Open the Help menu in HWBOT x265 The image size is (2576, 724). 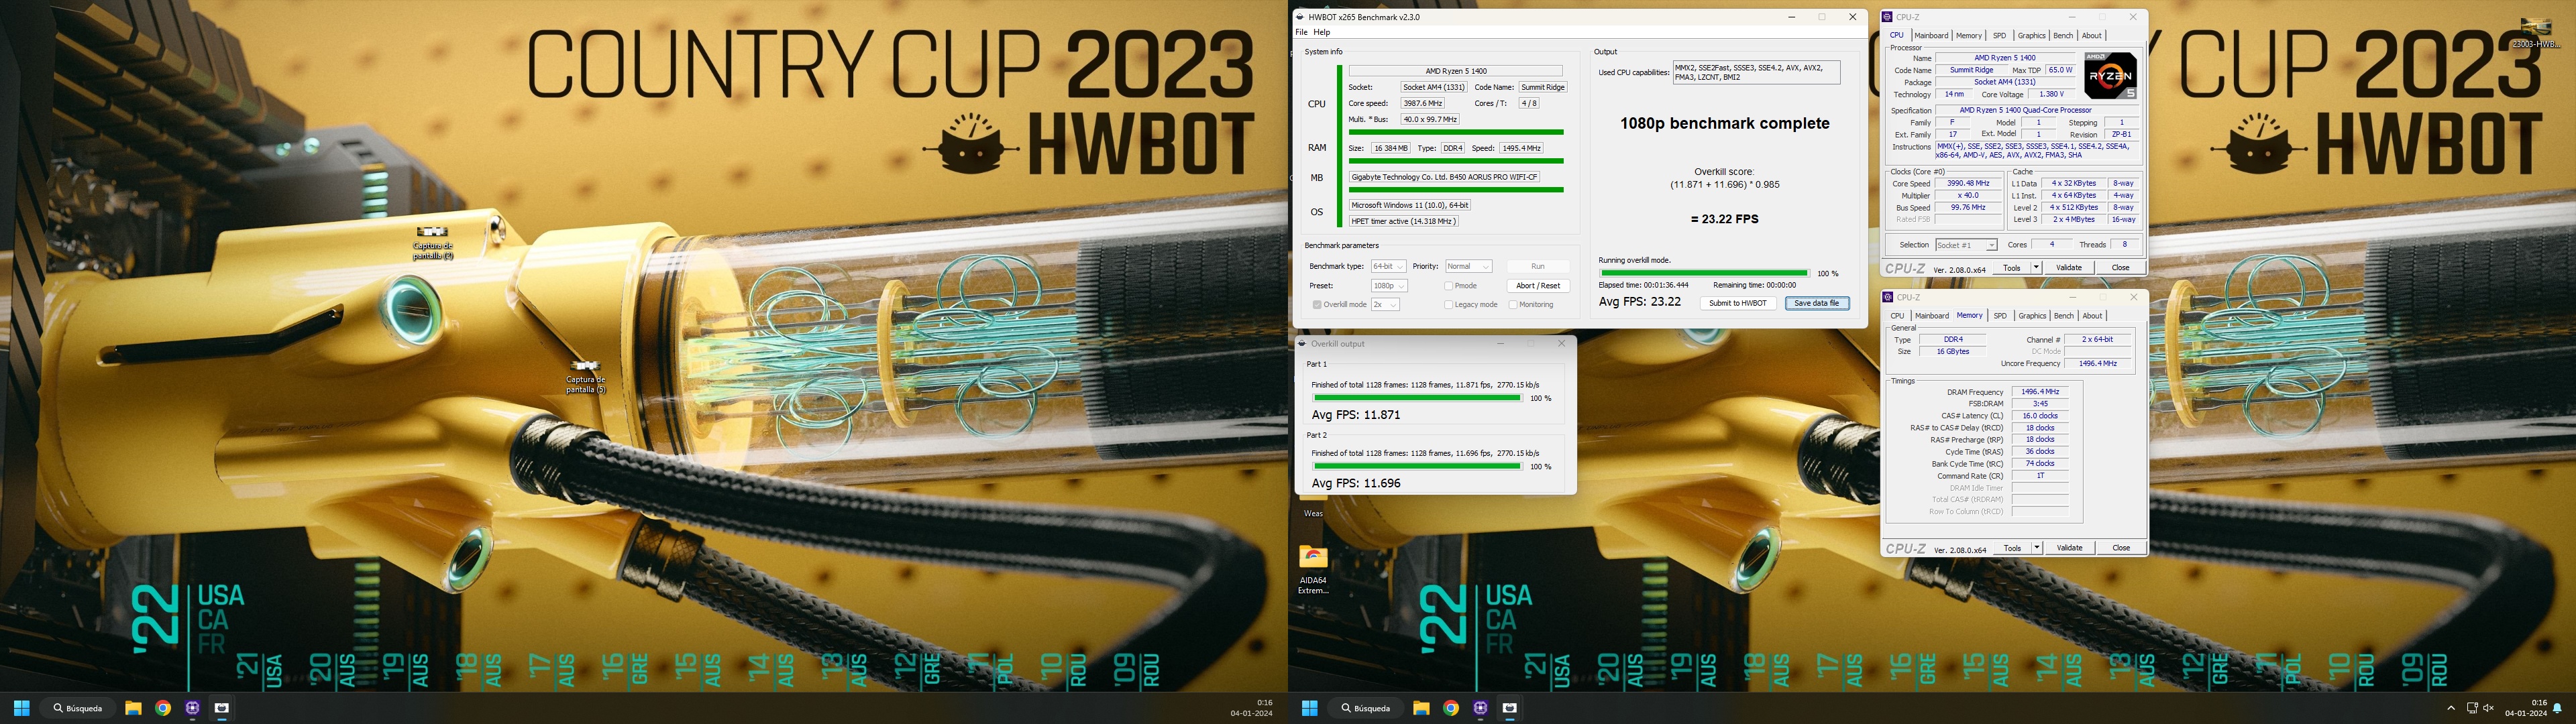1322,32
